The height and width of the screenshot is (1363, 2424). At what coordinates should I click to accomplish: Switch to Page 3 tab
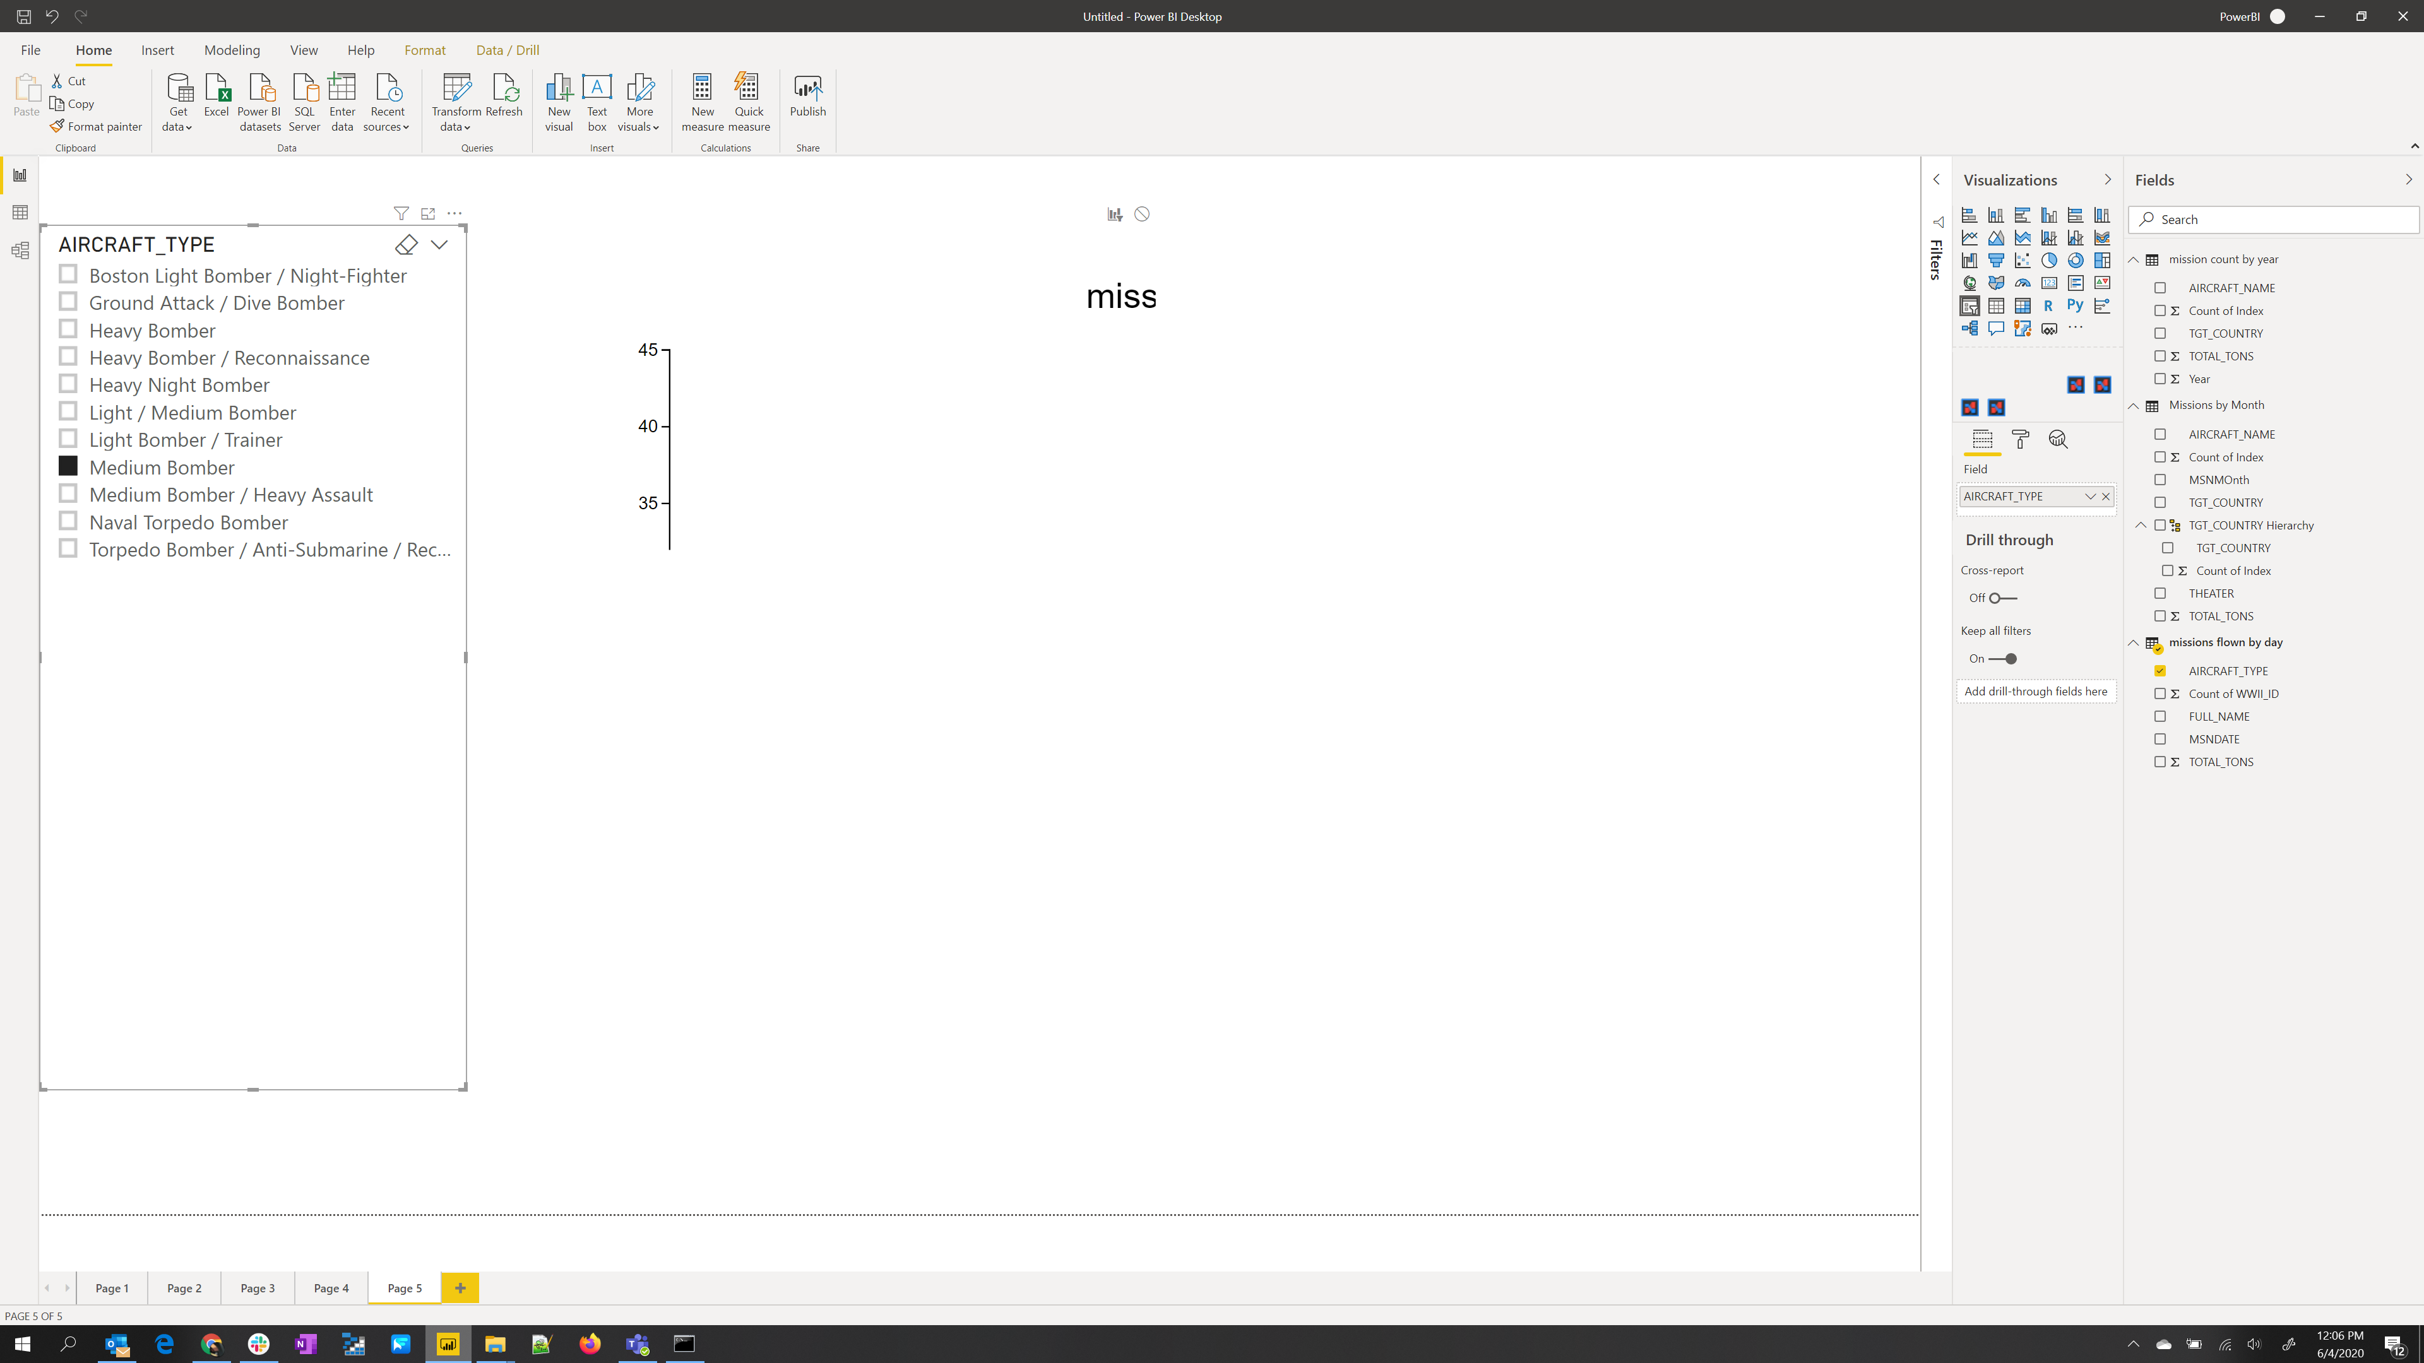point(257,1288)
